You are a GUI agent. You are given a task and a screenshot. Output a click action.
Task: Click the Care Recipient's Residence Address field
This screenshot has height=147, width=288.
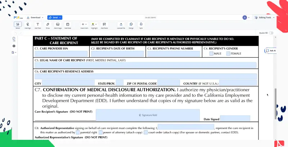coord(146,76)
